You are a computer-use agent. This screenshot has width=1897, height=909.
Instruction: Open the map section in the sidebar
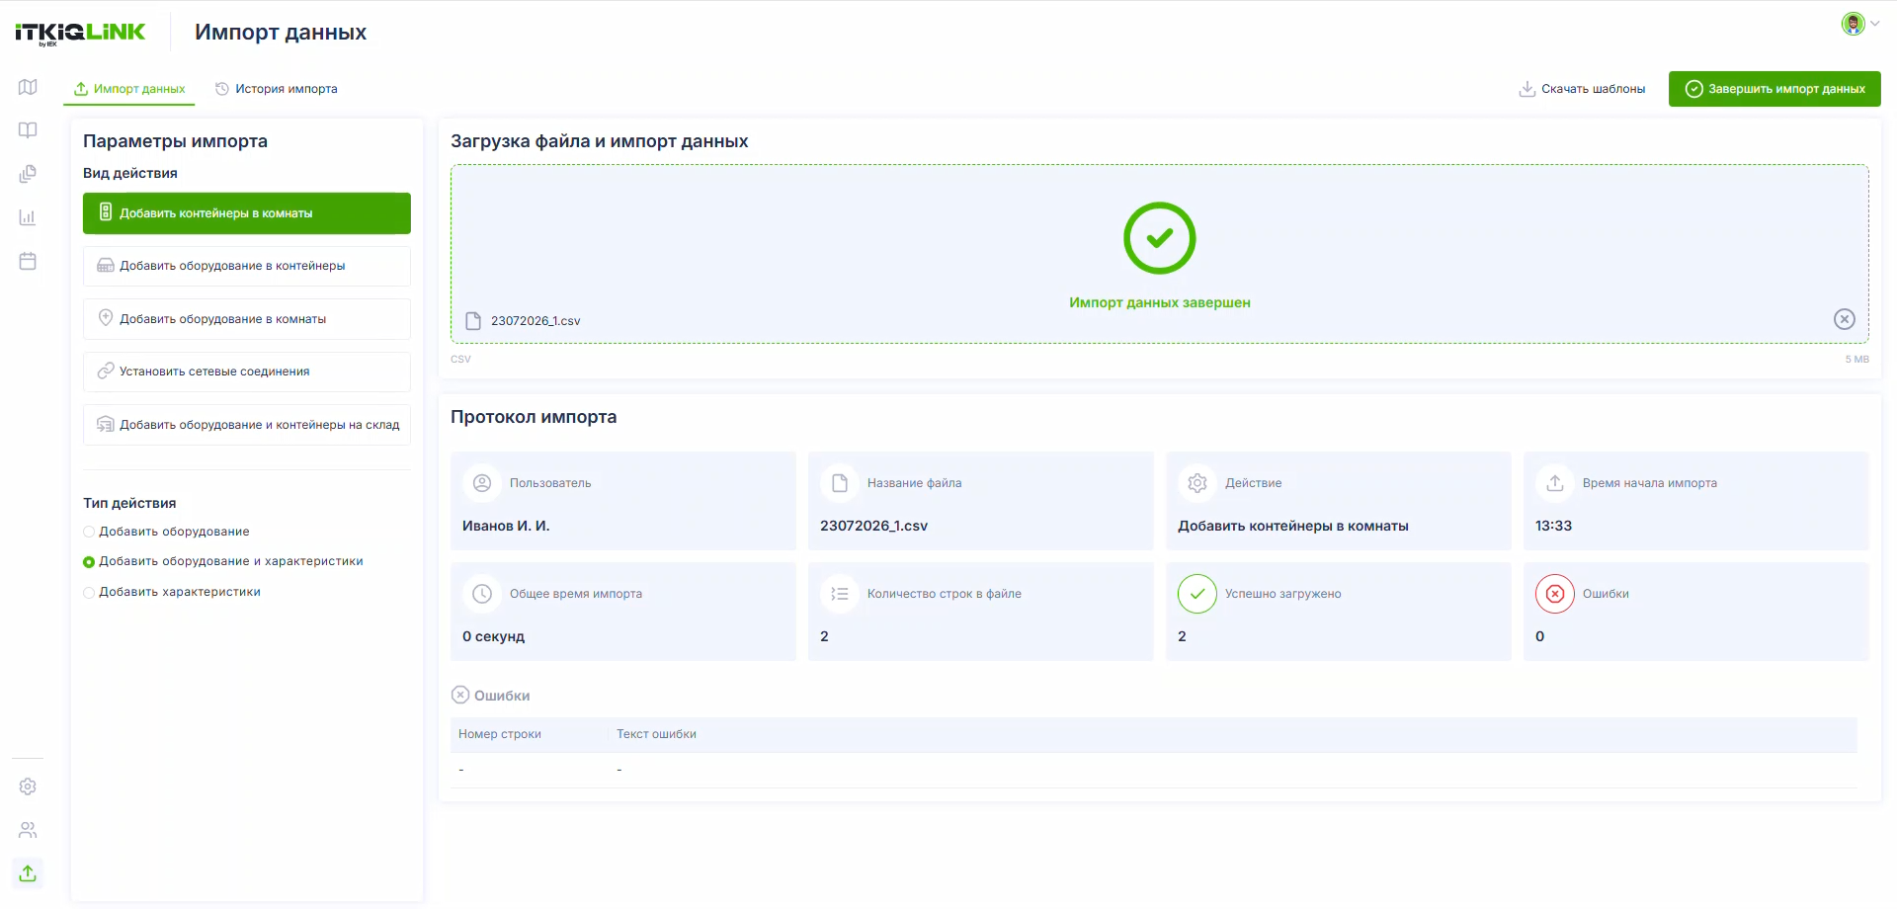tap(28, 87)
